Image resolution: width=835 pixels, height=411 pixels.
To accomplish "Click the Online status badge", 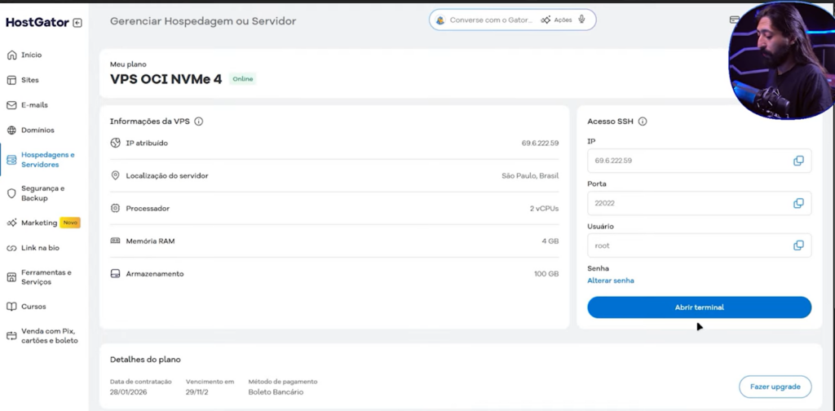I will tap(242, 79).
